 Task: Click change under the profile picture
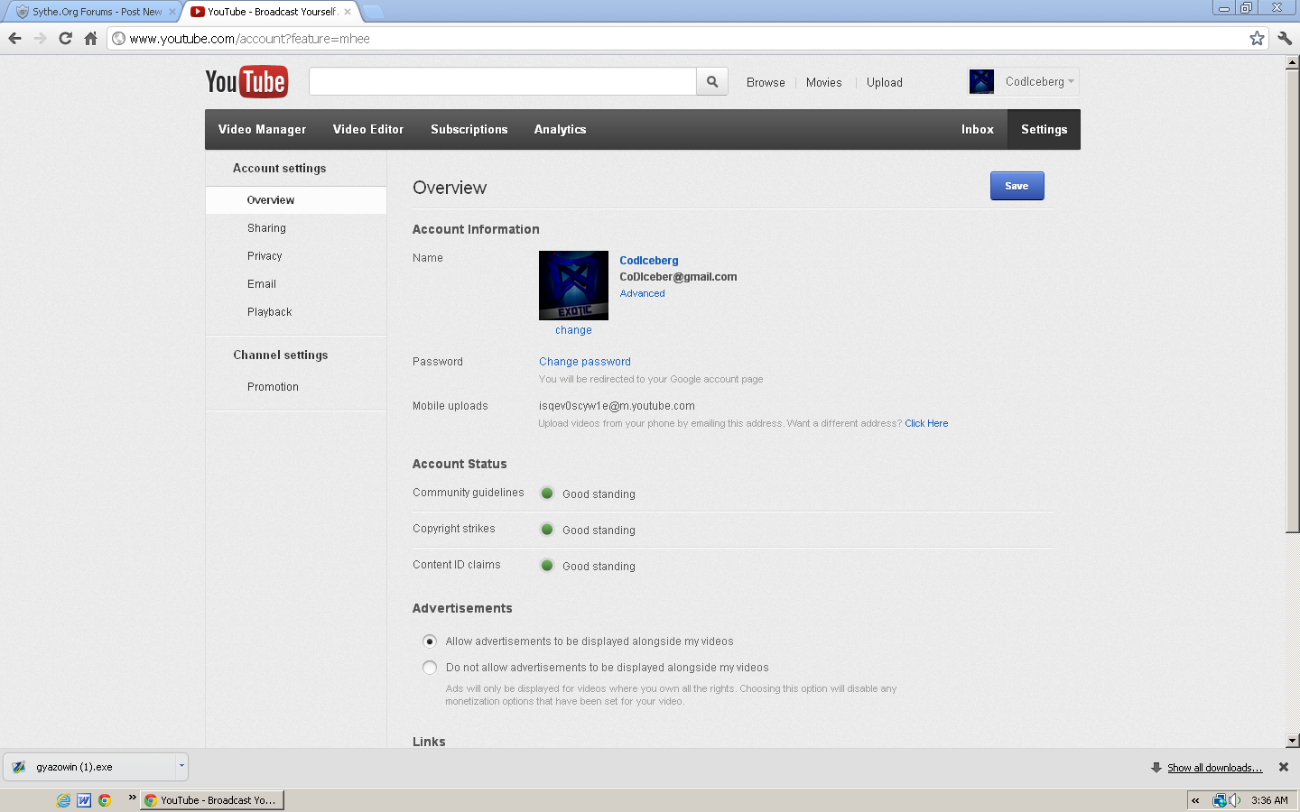click(573, 330)
